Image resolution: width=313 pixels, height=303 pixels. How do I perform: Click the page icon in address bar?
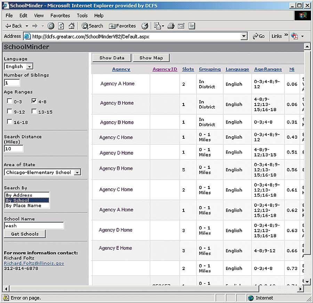tap(27, 36)
